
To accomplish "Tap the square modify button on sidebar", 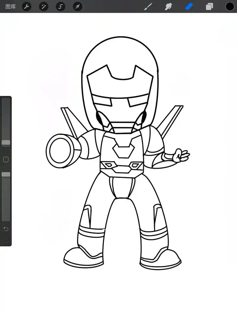I will (6, 160).
